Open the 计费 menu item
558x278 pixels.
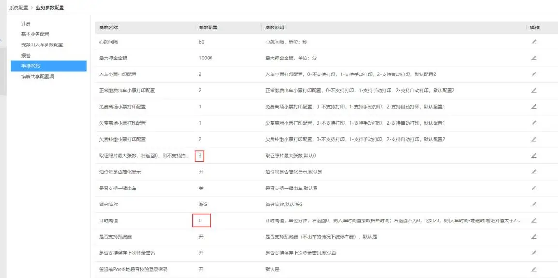26,24
